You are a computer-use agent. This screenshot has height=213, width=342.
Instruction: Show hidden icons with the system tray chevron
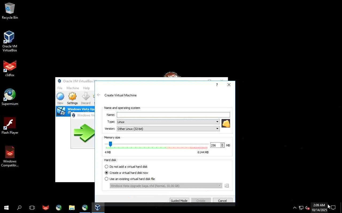pos(294,208)
